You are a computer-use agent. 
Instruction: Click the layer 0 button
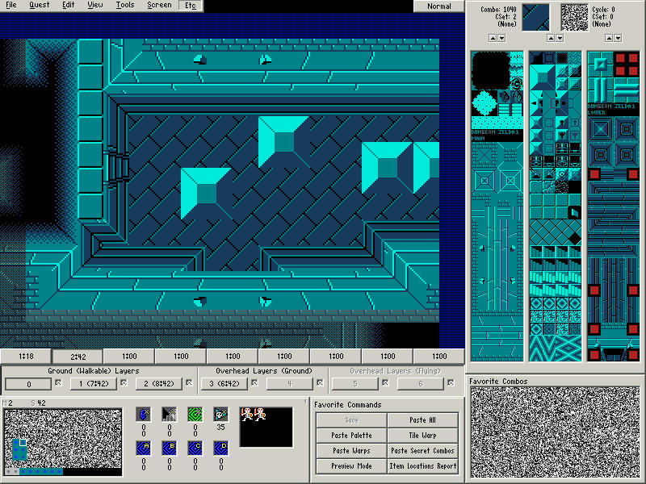click(x=28, y=384)
